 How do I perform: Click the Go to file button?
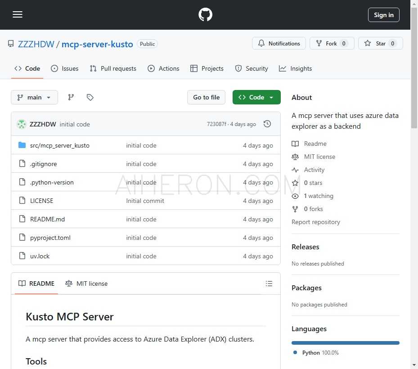pyautogui.click(x=207, y=97)
